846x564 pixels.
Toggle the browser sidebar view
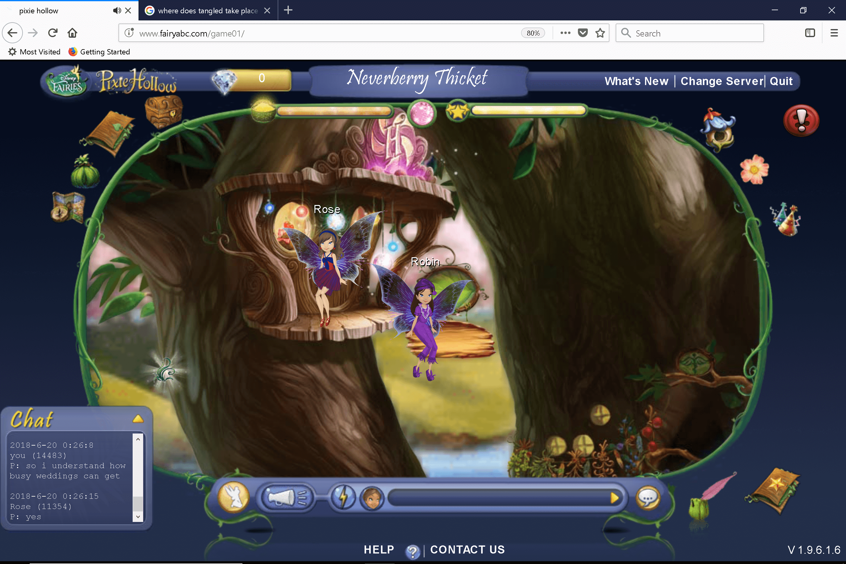tap(810, 33)
